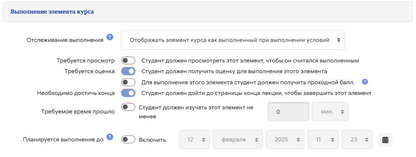Open help for Планируется выполнение до
416x157 pixels.
[x=110, y=137]
